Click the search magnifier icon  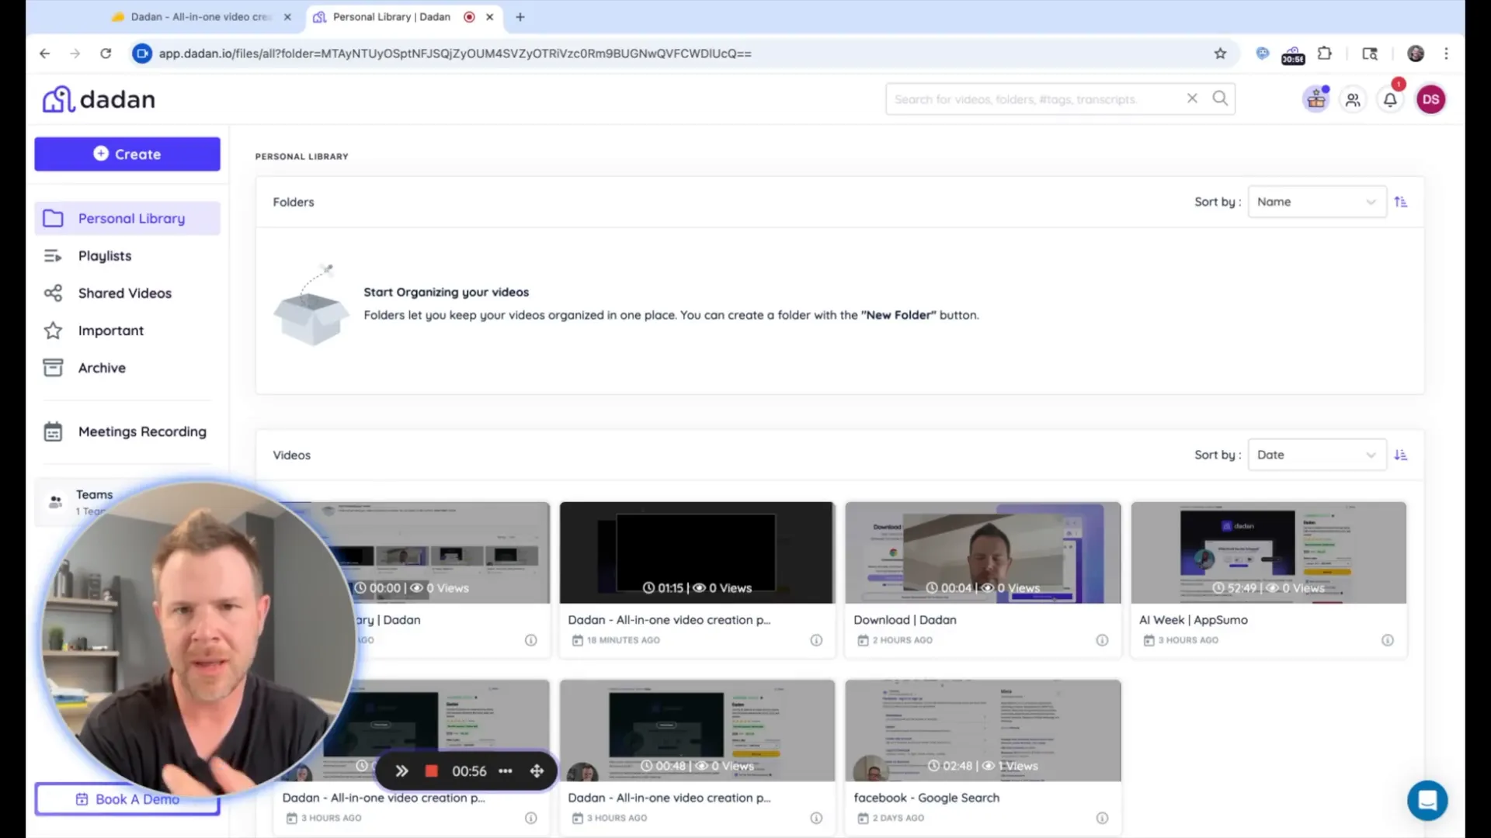[x=1220, y=99]
